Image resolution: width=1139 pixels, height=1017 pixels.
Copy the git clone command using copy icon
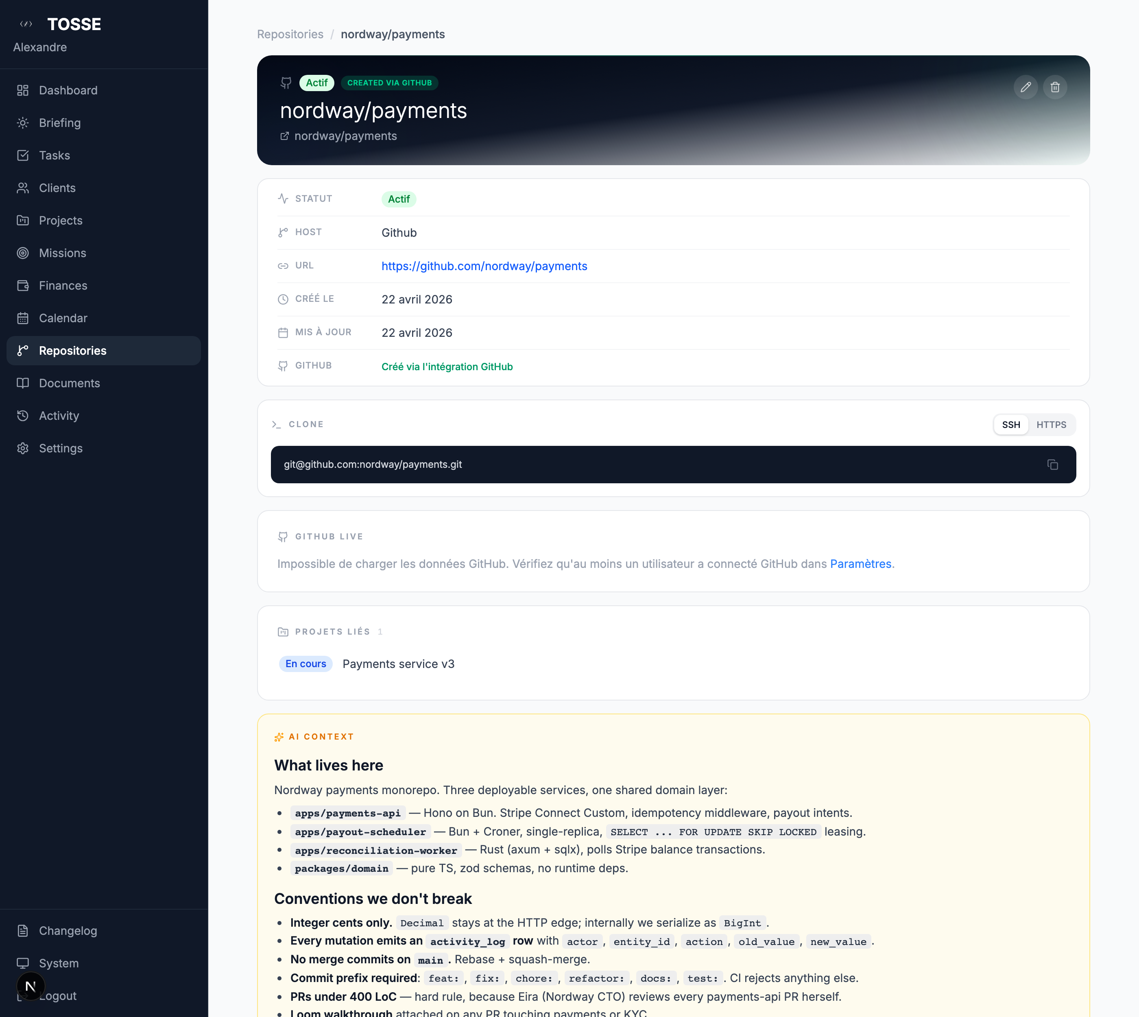pyautogui.click(x=1053, y=464)
